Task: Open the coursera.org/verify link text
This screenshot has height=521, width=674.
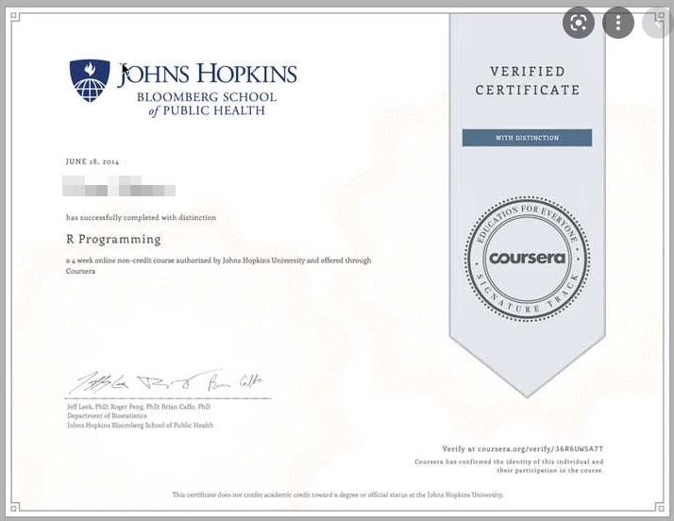Action: point(523,448)
